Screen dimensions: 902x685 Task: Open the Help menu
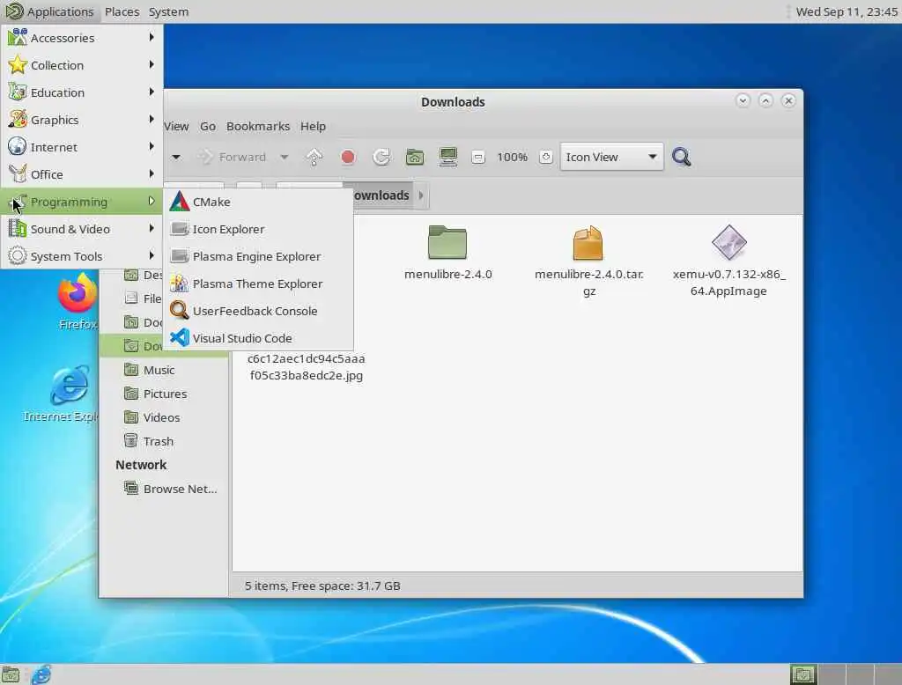[313, 126]
